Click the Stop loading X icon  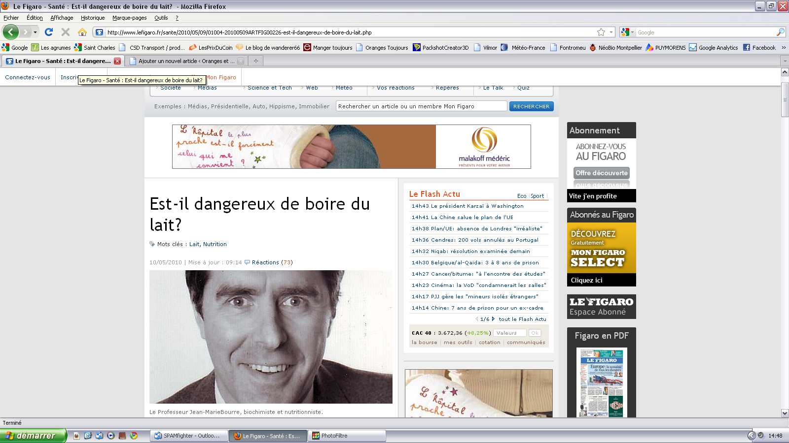pos(65,32)
